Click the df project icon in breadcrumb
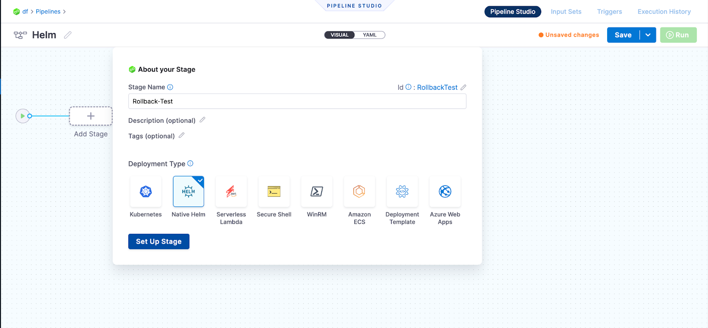 pyautogui.click(x=16, y=11)
